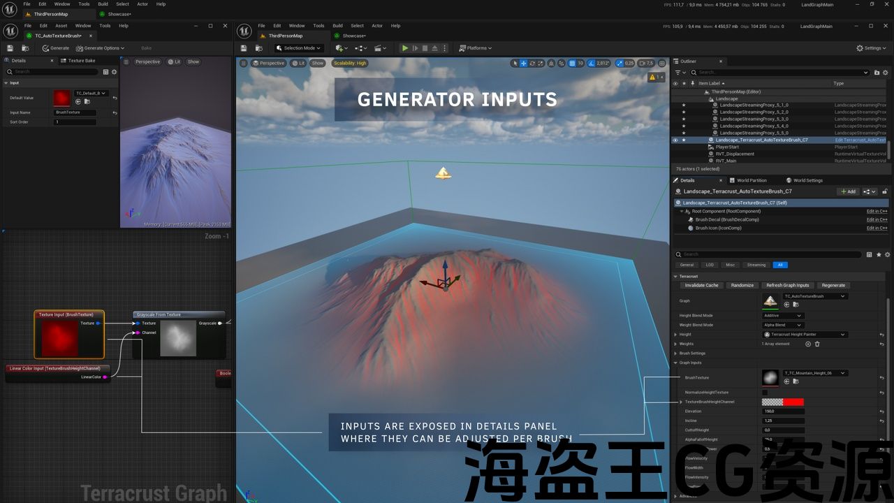Expand the TextureBrushHeightChannel property
The image size is (894, 503).
[x=681, y=402]
